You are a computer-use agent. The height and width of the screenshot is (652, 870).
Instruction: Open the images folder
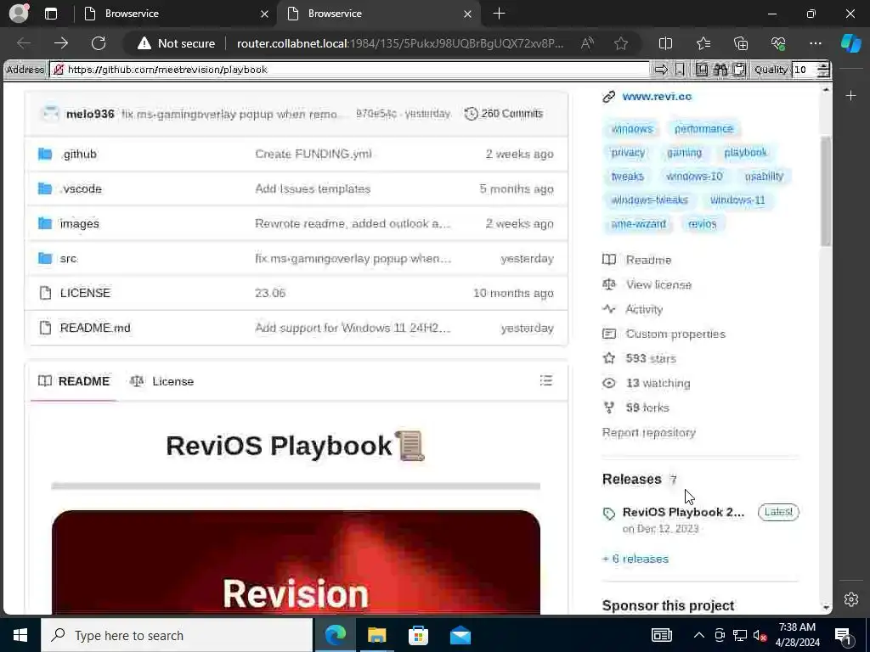(79, 223)
